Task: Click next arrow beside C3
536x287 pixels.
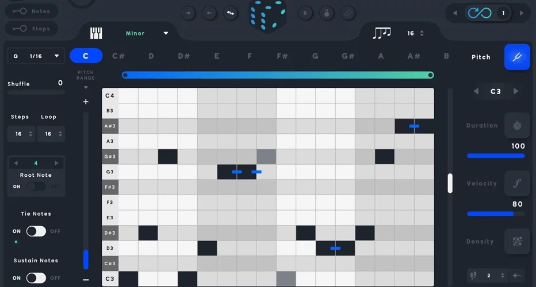Action: (x=516, y=91)
